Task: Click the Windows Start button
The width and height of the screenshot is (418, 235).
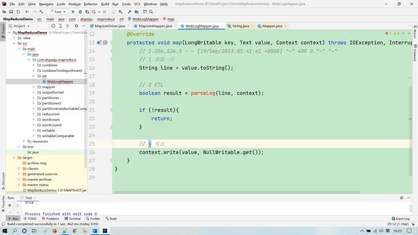Action: pos(5,230)
